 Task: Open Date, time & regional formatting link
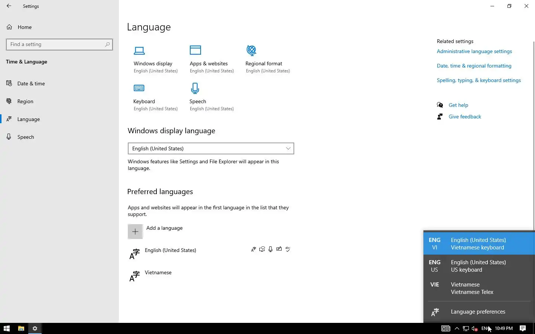474,66
